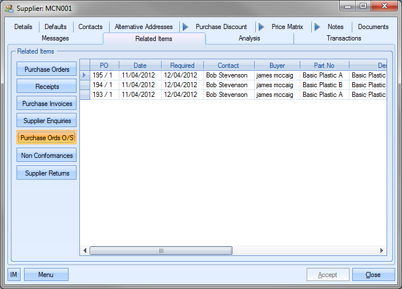Open the Analysis tab
This screenshot has width=402, height=289.
pyautogui.click(x=249, y=38)
